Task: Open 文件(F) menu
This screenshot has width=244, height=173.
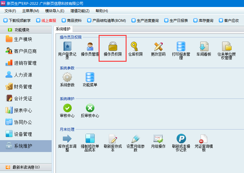Action: pyautogui.click(x=10, y=11)
